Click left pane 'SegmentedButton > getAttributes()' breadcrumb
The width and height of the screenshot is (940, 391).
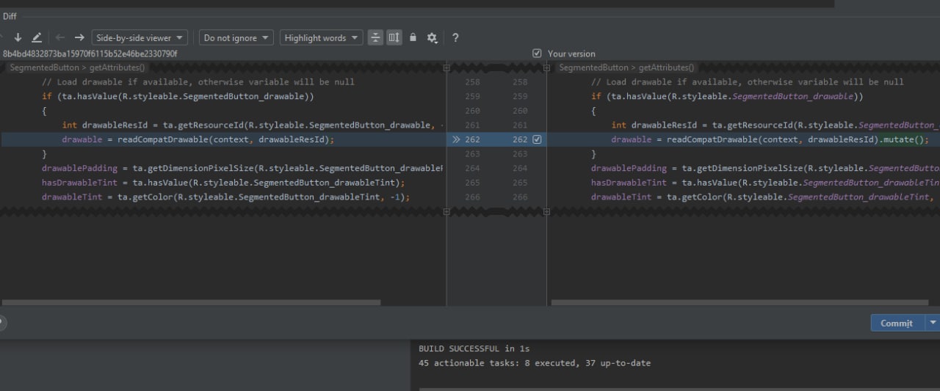coord(77,67)
